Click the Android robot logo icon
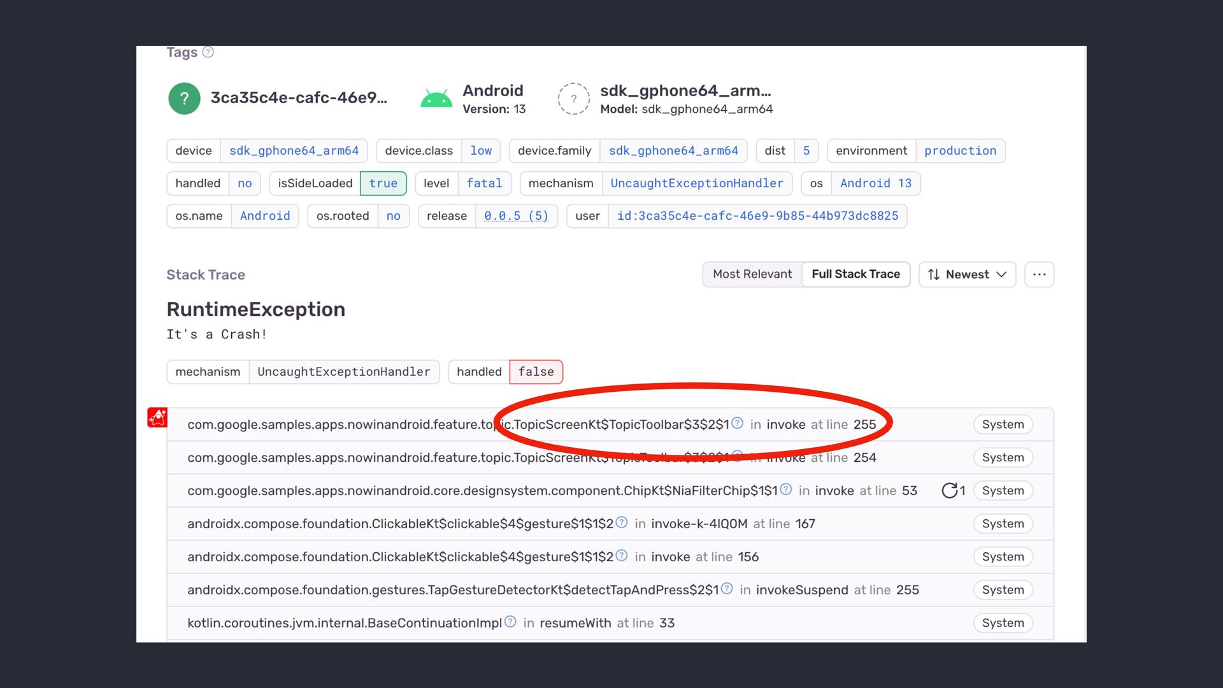 pyautogui.click(x=436, y=99)
